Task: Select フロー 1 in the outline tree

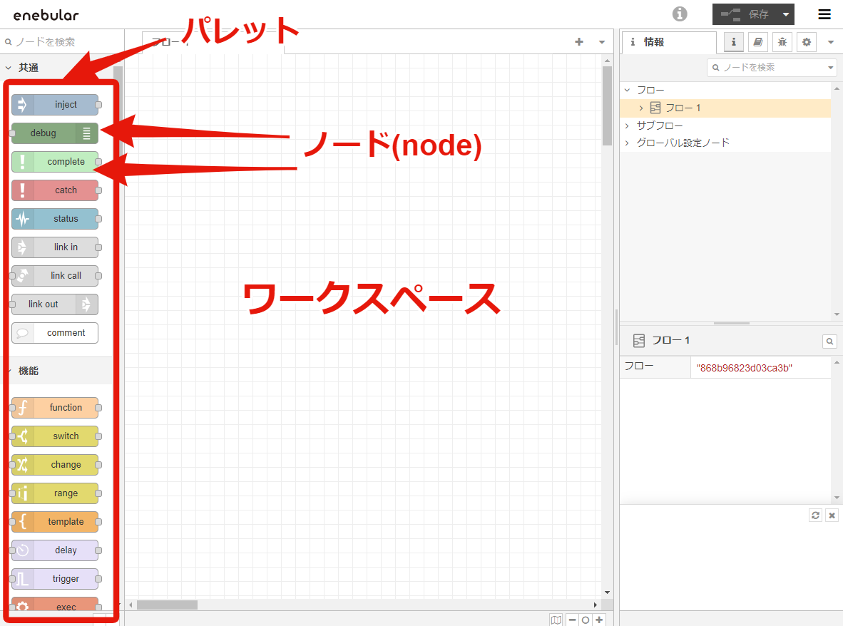Action: pos(725,108)
